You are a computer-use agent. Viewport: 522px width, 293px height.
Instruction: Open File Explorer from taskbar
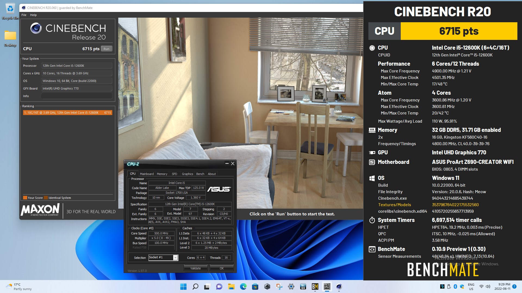231,286
